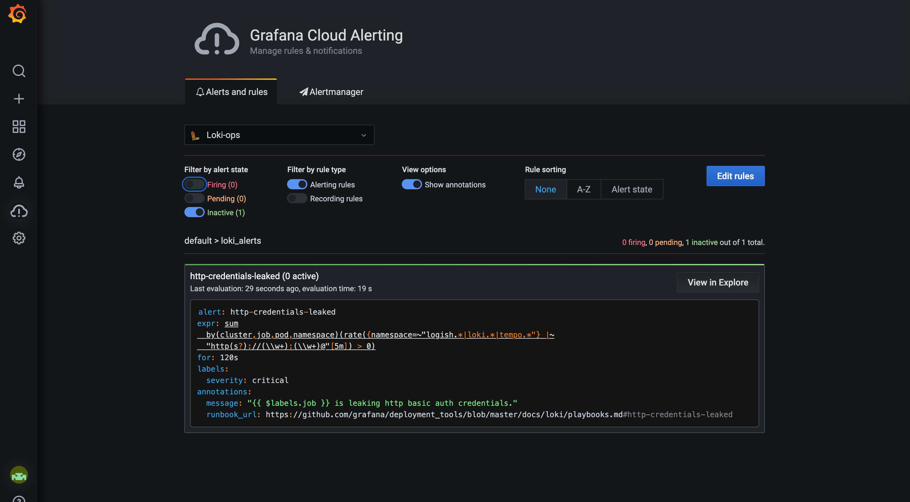Enable the Recording rules filter

point(297,198)
